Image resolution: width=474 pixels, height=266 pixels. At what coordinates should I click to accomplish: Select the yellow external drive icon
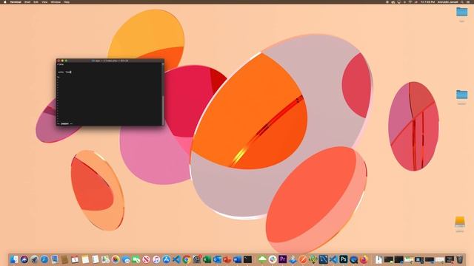pyautogui.click(x=459, y=222)
